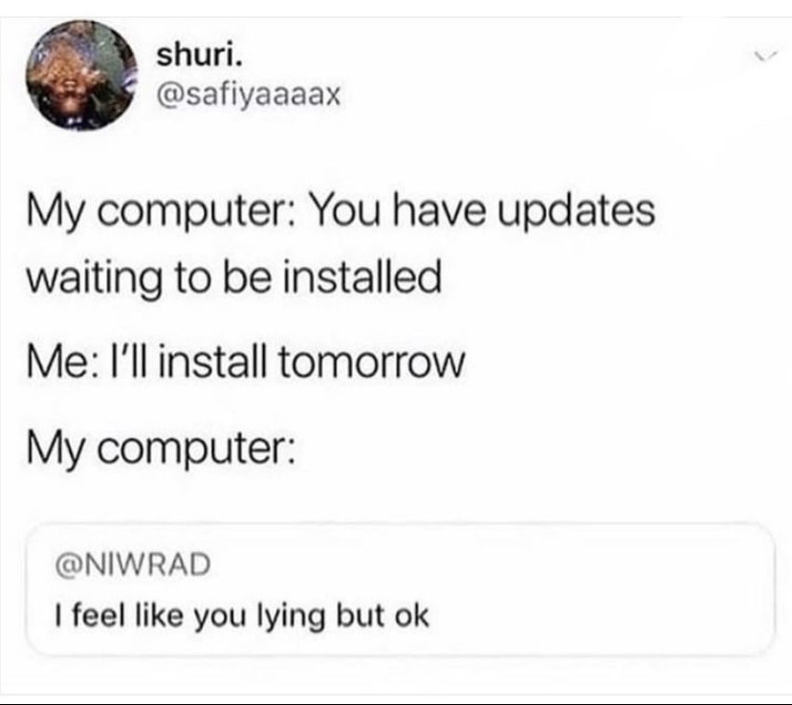Click the "I feel like you lying but ok" text

[242, 617]
